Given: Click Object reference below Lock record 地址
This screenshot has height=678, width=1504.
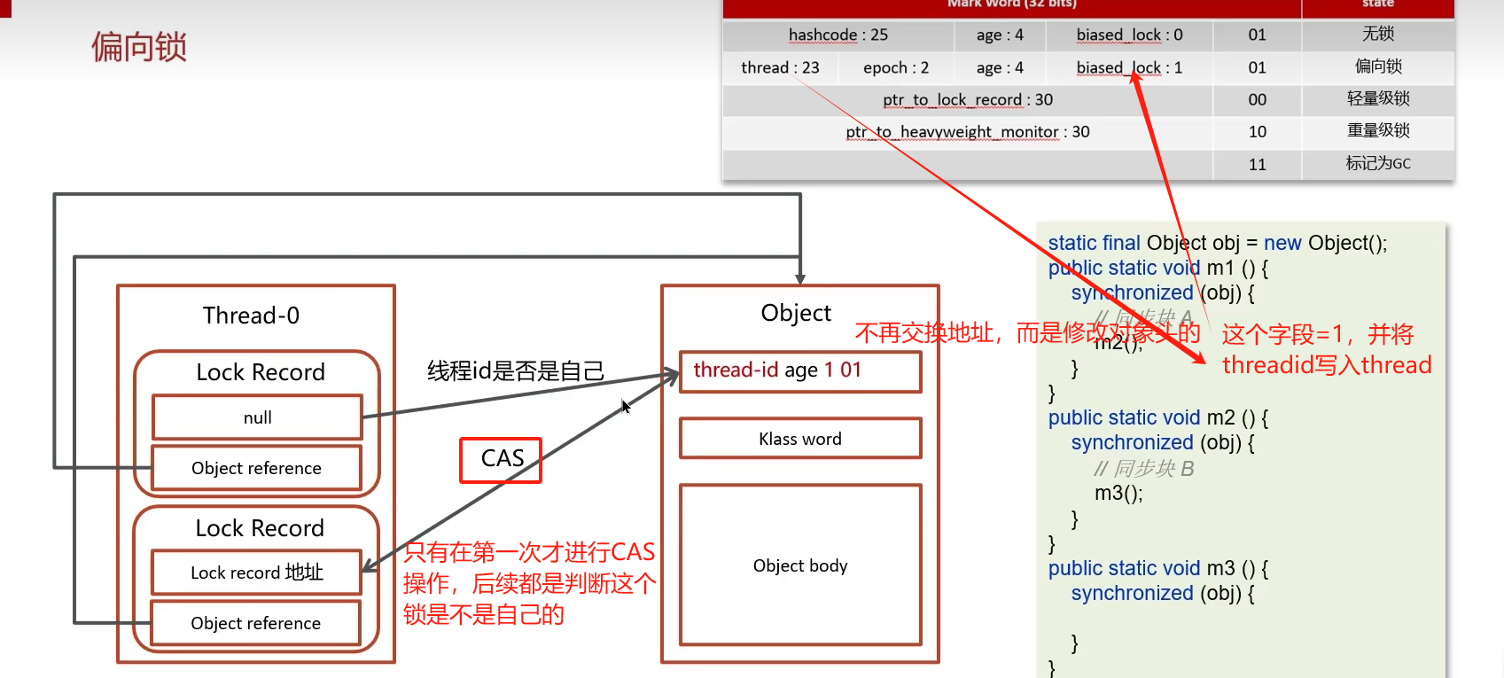Looking at the screenshot, I should 256,623.
